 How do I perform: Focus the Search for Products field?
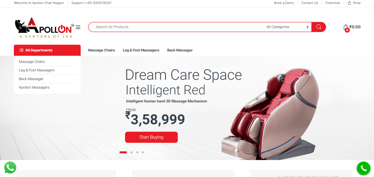pyautogui.click(x=176, y=27)
